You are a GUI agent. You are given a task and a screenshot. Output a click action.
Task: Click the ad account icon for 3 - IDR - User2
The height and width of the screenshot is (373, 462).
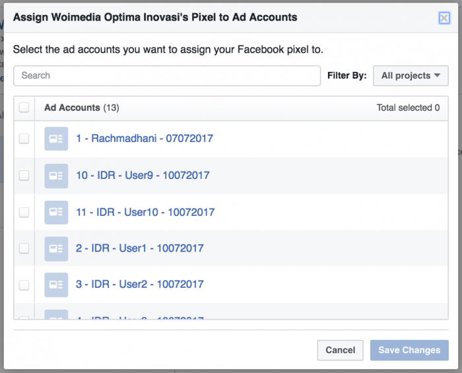(x=56, y=285)
